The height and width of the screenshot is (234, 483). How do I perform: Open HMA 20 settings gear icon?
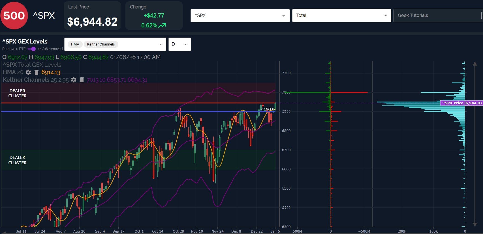28,72
